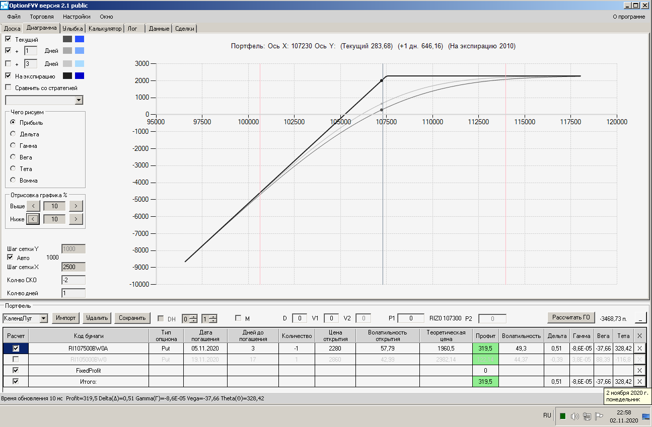Remove the RI107500BW0A row with X
652x427 pixels.
pos(639,348)
